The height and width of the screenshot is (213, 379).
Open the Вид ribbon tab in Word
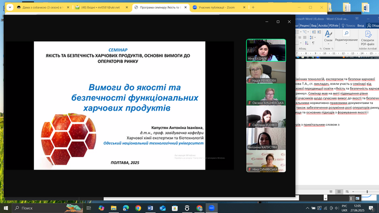coord(314,26)
